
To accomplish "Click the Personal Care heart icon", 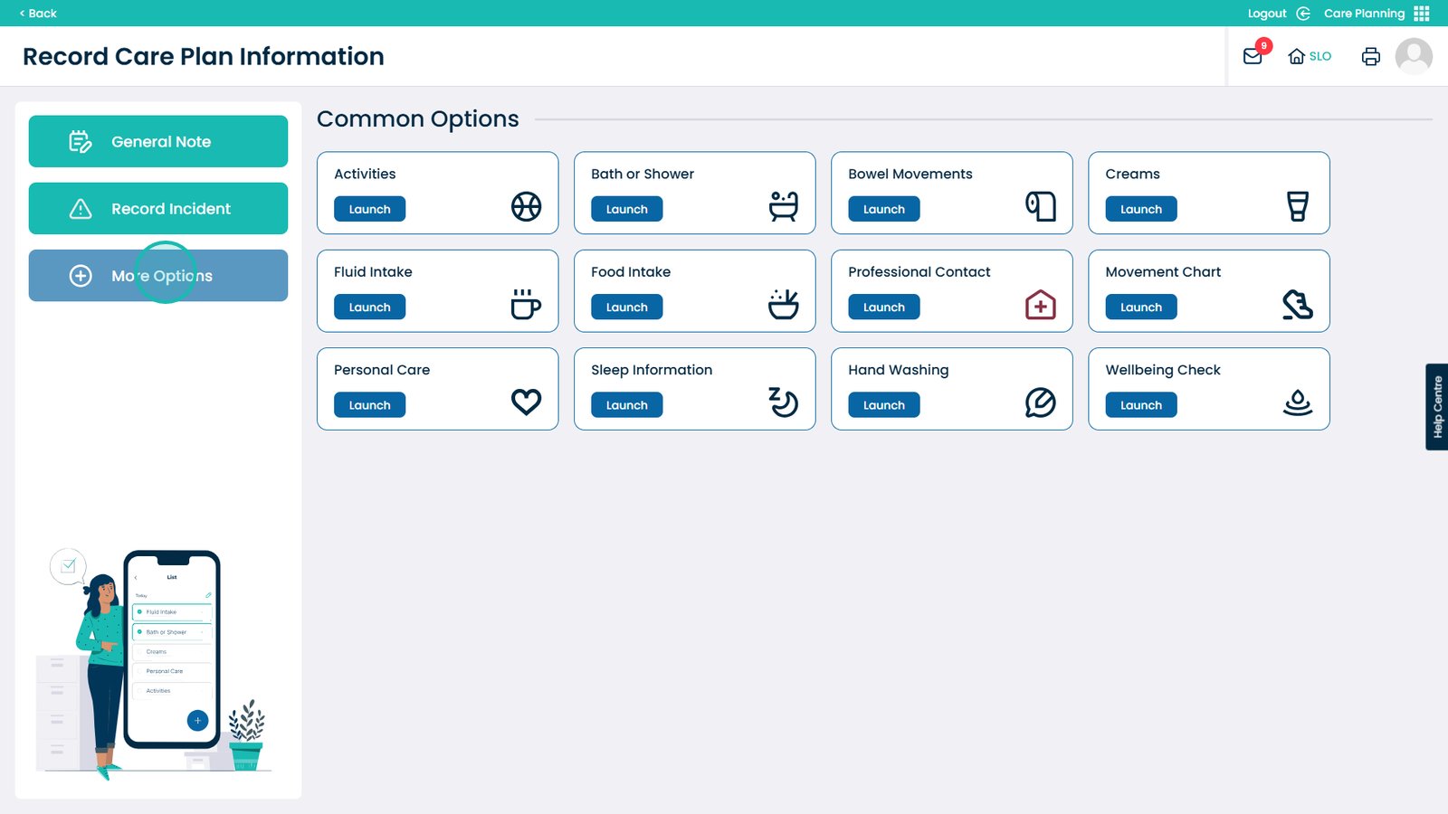I will click(x=526, y=402).
